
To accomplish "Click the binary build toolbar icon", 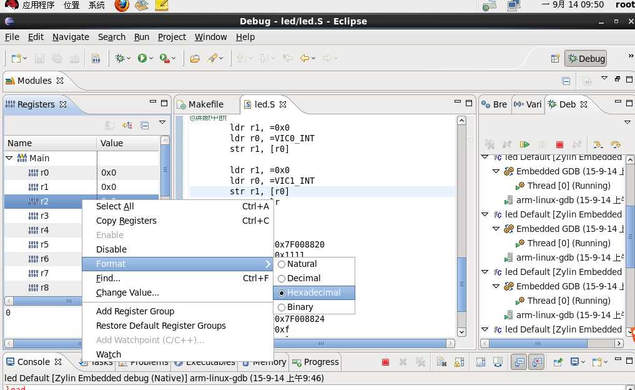I will point(96,58).
